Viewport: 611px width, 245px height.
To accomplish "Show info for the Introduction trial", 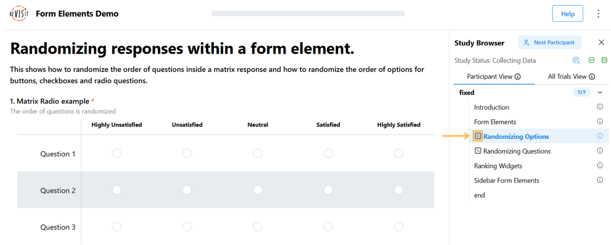I will [599, 107].
